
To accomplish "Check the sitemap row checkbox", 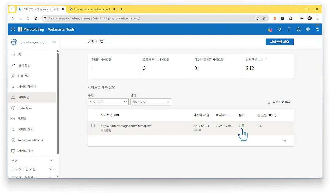I will point(93,125).
